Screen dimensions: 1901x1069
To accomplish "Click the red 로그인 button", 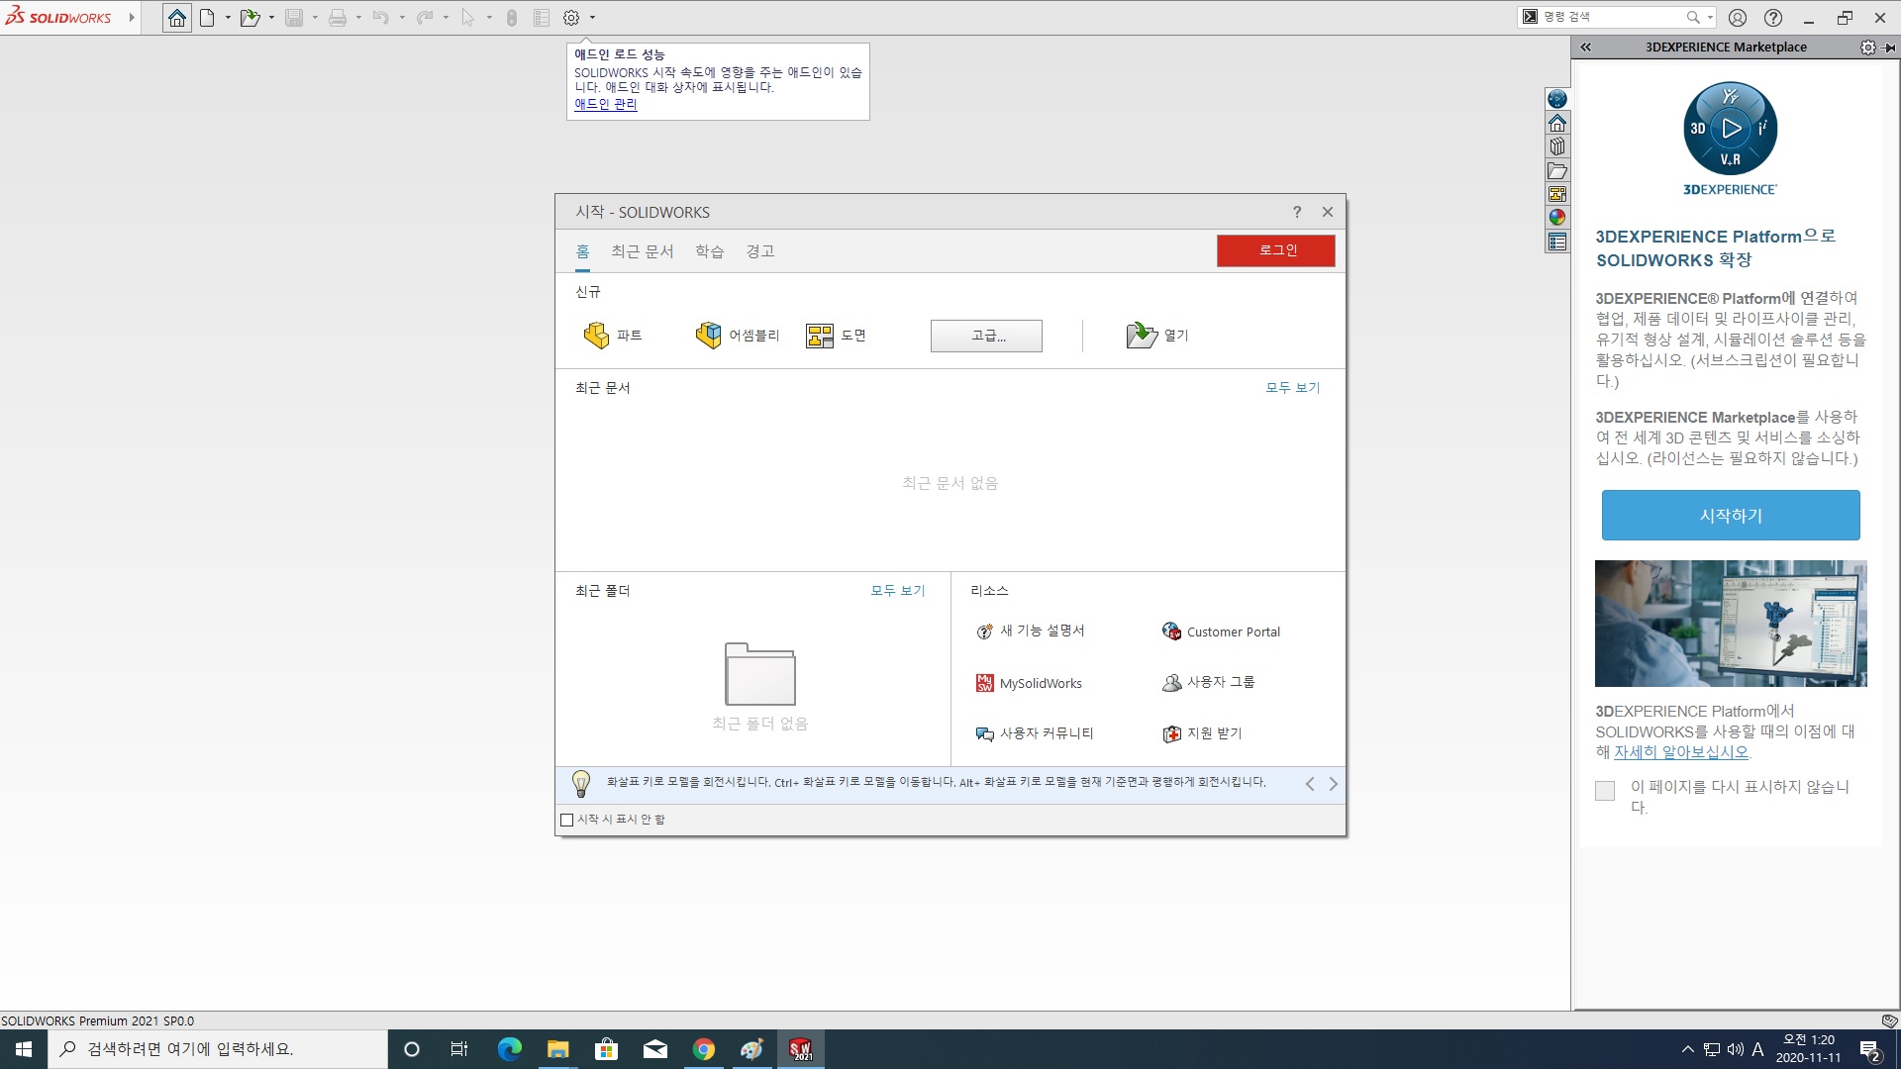I will pyautogui.click(x=1276, y=250).
